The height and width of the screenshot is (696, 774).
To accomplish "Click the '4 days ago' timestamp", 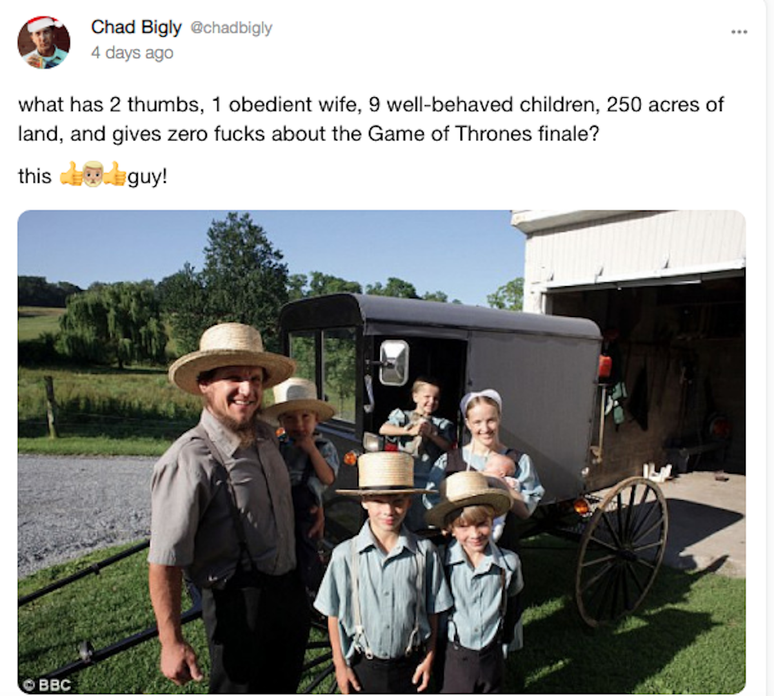I will pyautogui.click(x=132, y=53).
